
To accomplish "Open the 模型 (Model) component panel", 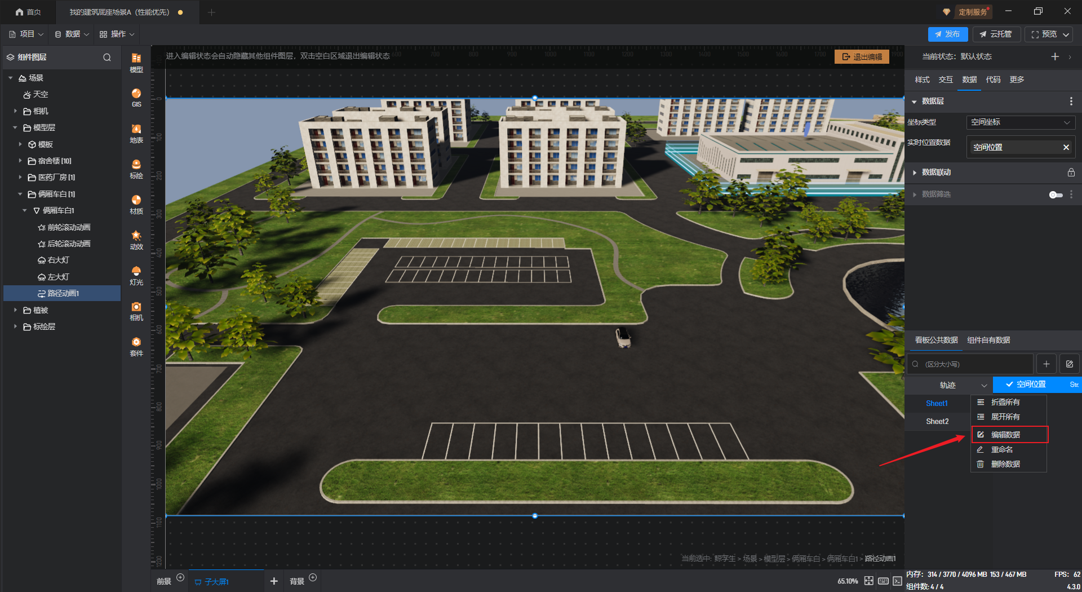I will (136, 62).
